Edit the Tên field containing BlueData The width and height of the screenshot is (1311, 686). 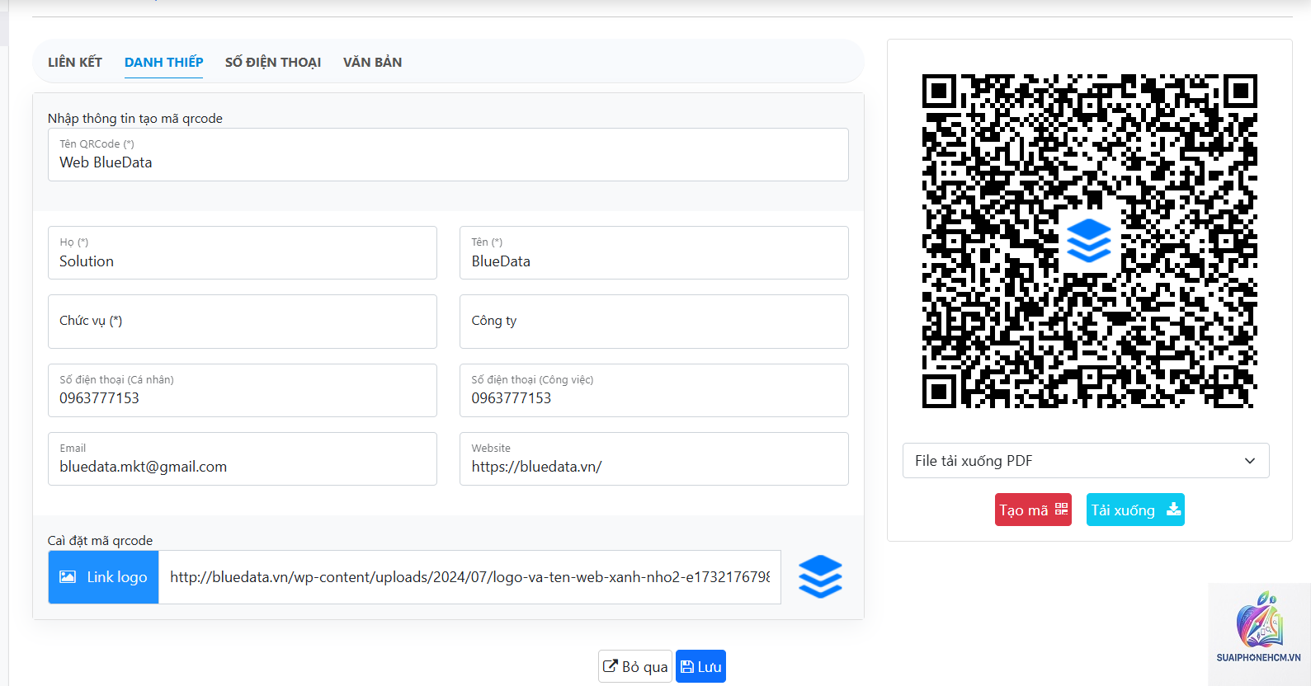click(654, 252)
